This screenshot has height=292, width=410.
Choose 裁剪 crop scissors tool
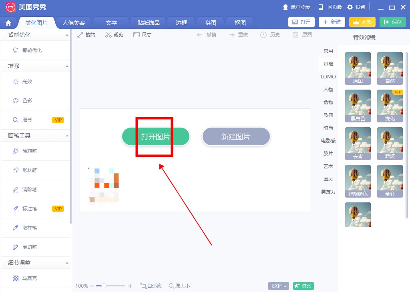coord(114,35)
